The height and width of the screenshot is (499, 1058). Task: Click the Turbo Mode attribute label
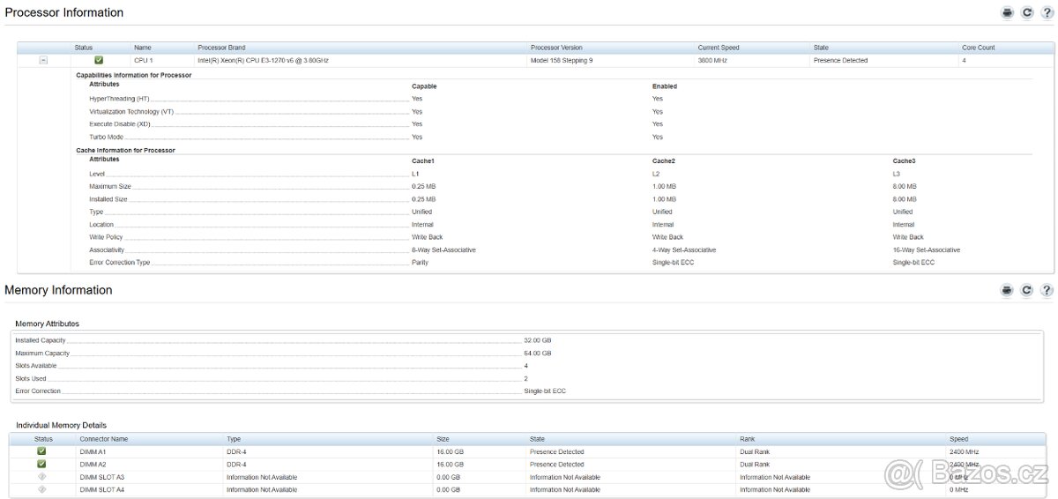(x=106, y=137)
